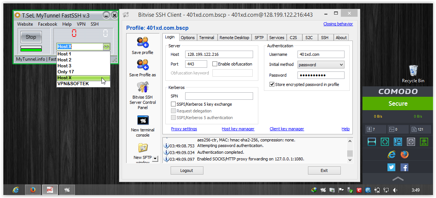The height and width of the screenshot is (198, 436).
Task: Click the Stop button in MyTunnel
Action: click(31, 37)
